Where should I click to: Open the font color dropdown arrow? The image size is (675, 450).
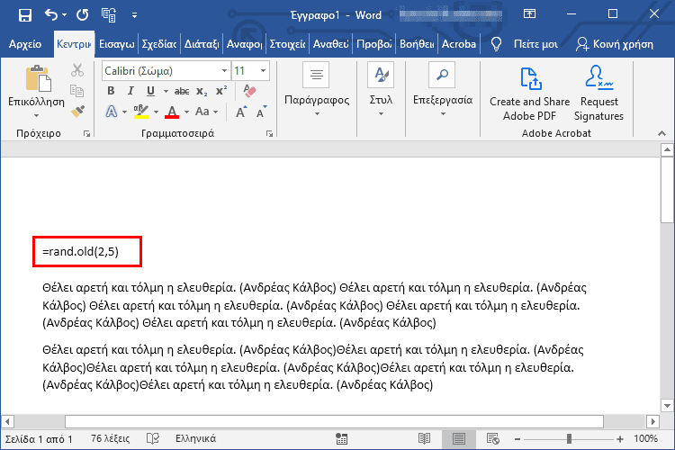pyautogui.click(x=187, y=112)
